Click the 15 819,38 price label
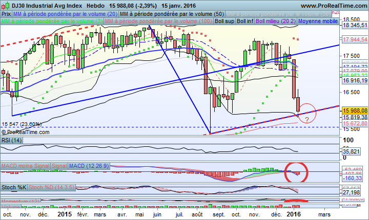369x220 pixels. pos(355,117)
